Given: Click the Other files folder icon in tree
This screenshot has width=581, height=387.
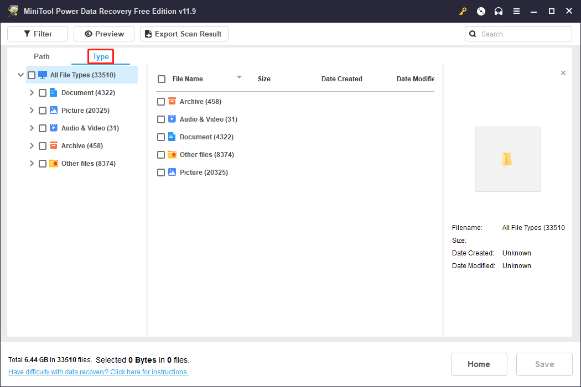Looking at the screenshot, I should pos(54,164).
